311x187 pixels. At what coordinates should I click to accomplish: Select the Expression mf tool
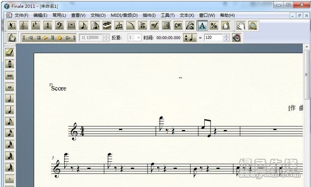(155, 25)
